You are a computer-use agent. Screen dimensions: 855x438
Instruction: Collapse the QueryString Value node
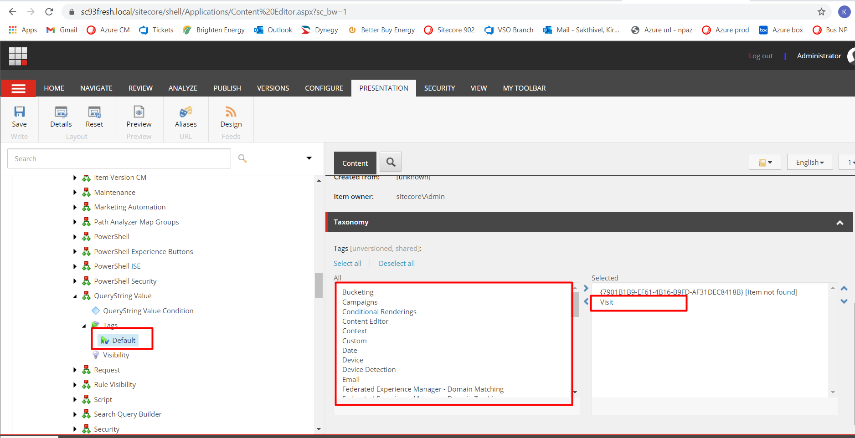coord(75,296)
